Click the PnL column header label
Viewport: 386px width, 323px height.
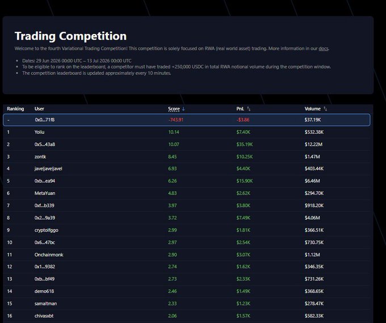click(240, 109)
